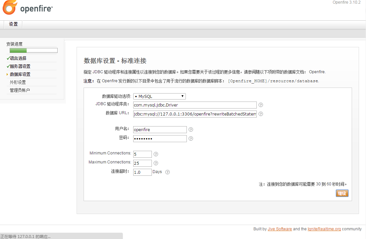Click the [Openfire_HOME]/resources/database path text
The height and width of the screenshot is (239, 366).
point(273,81)
